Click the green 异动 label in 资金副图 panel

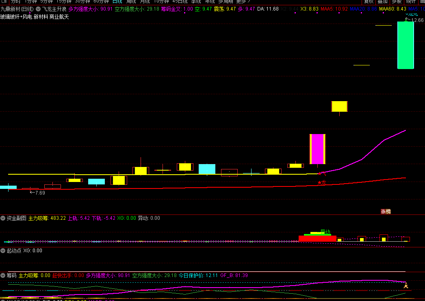click(x=325, y=232)
